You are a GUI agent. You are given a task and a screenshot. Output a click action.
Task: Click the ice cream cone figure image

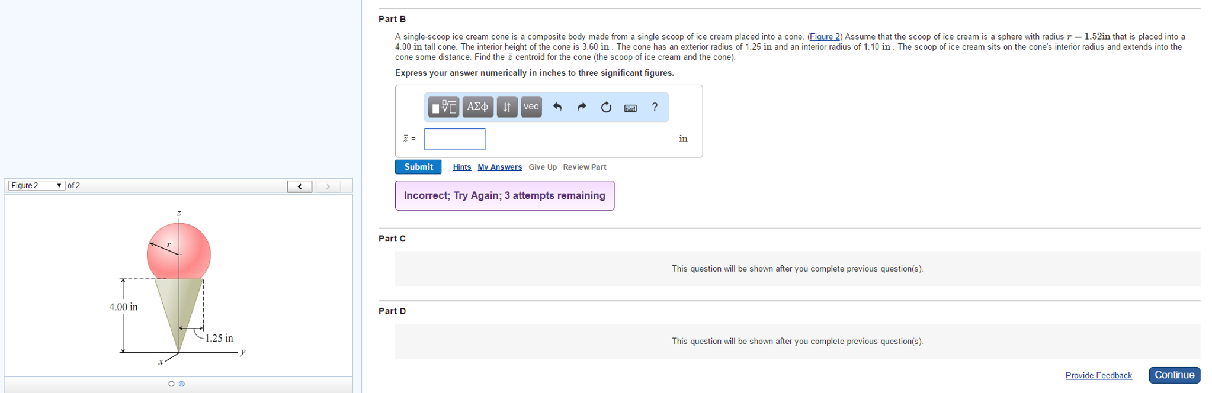point(179,286)
